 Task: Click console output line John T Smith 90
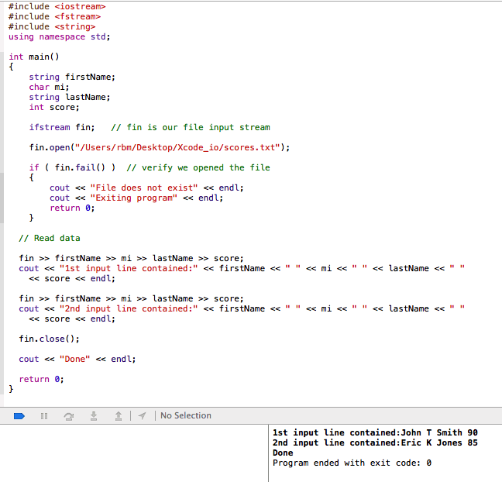tap(375, 432)
